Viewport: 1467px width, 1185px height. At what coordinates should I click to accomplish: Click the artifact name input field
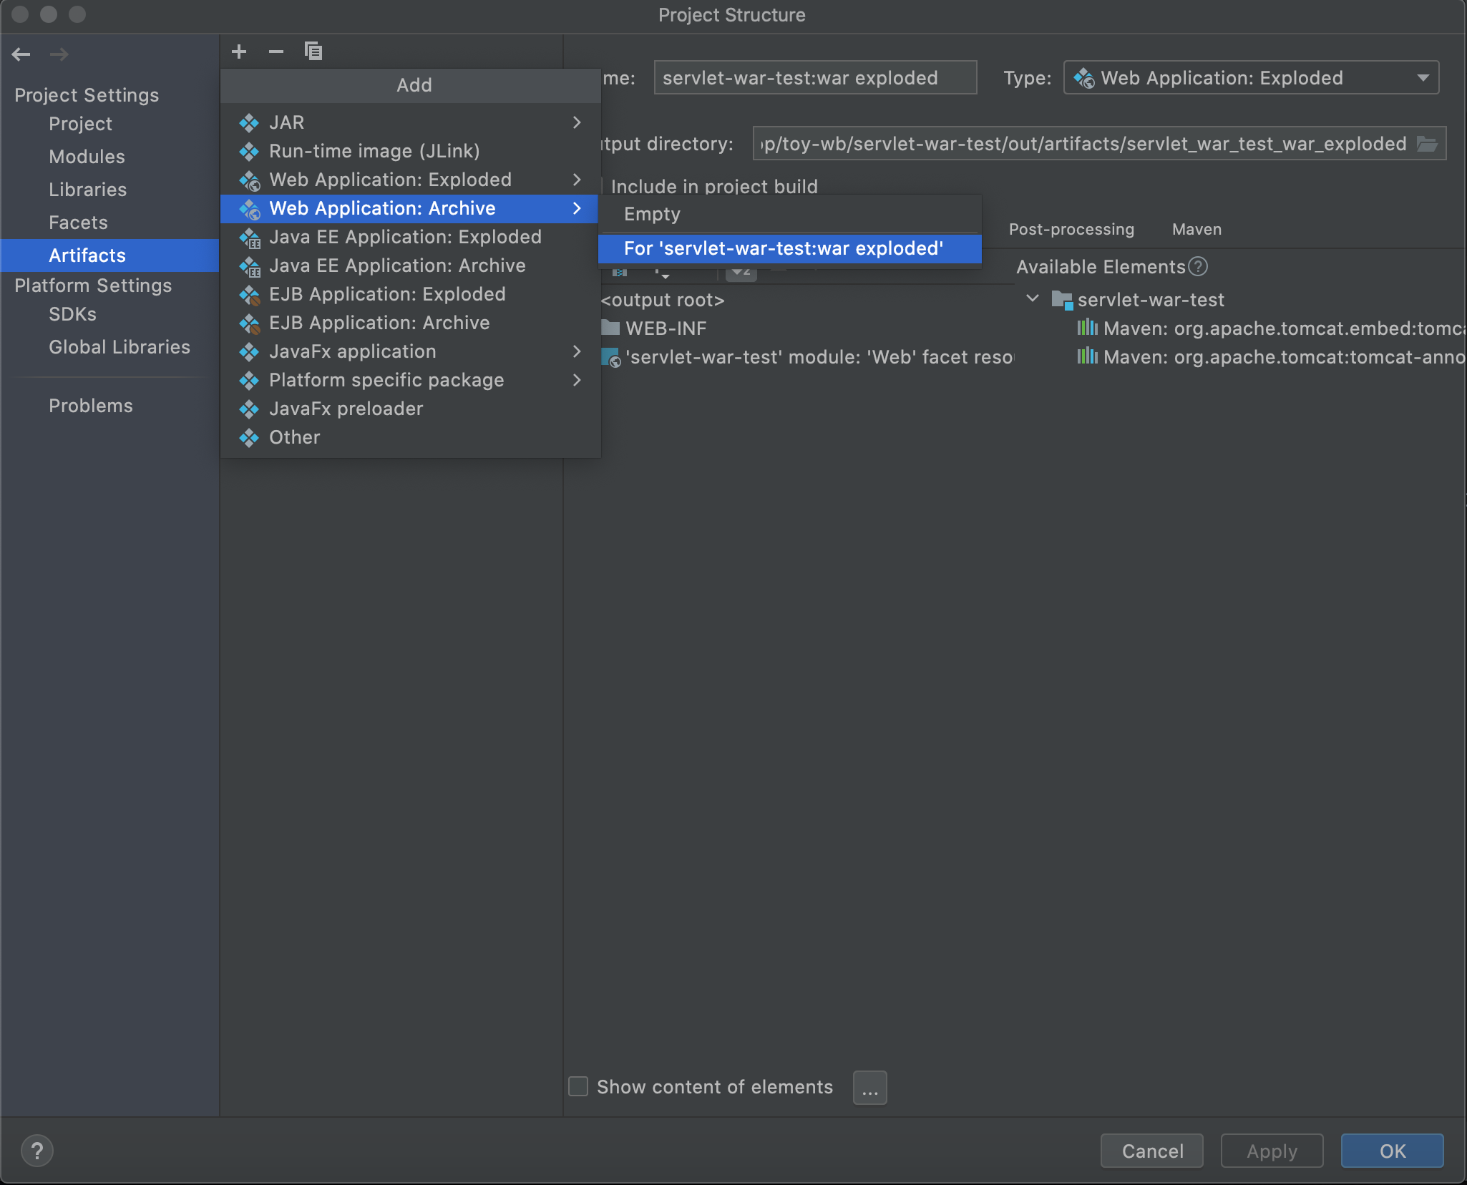click(814, 78)
